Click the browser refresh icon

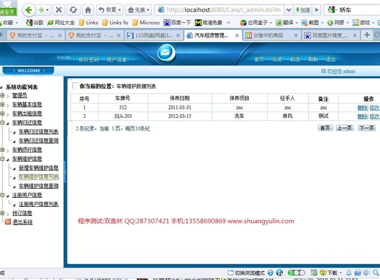tap(73, 10)
